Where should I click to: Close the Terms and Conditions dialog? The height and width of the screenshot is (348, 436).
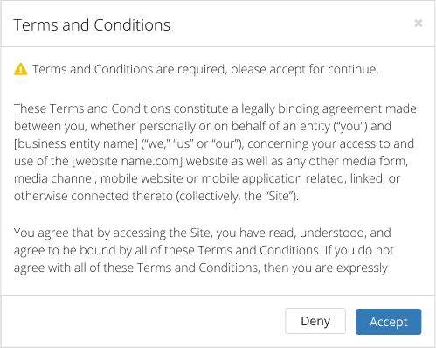click(x=419, y=23)
